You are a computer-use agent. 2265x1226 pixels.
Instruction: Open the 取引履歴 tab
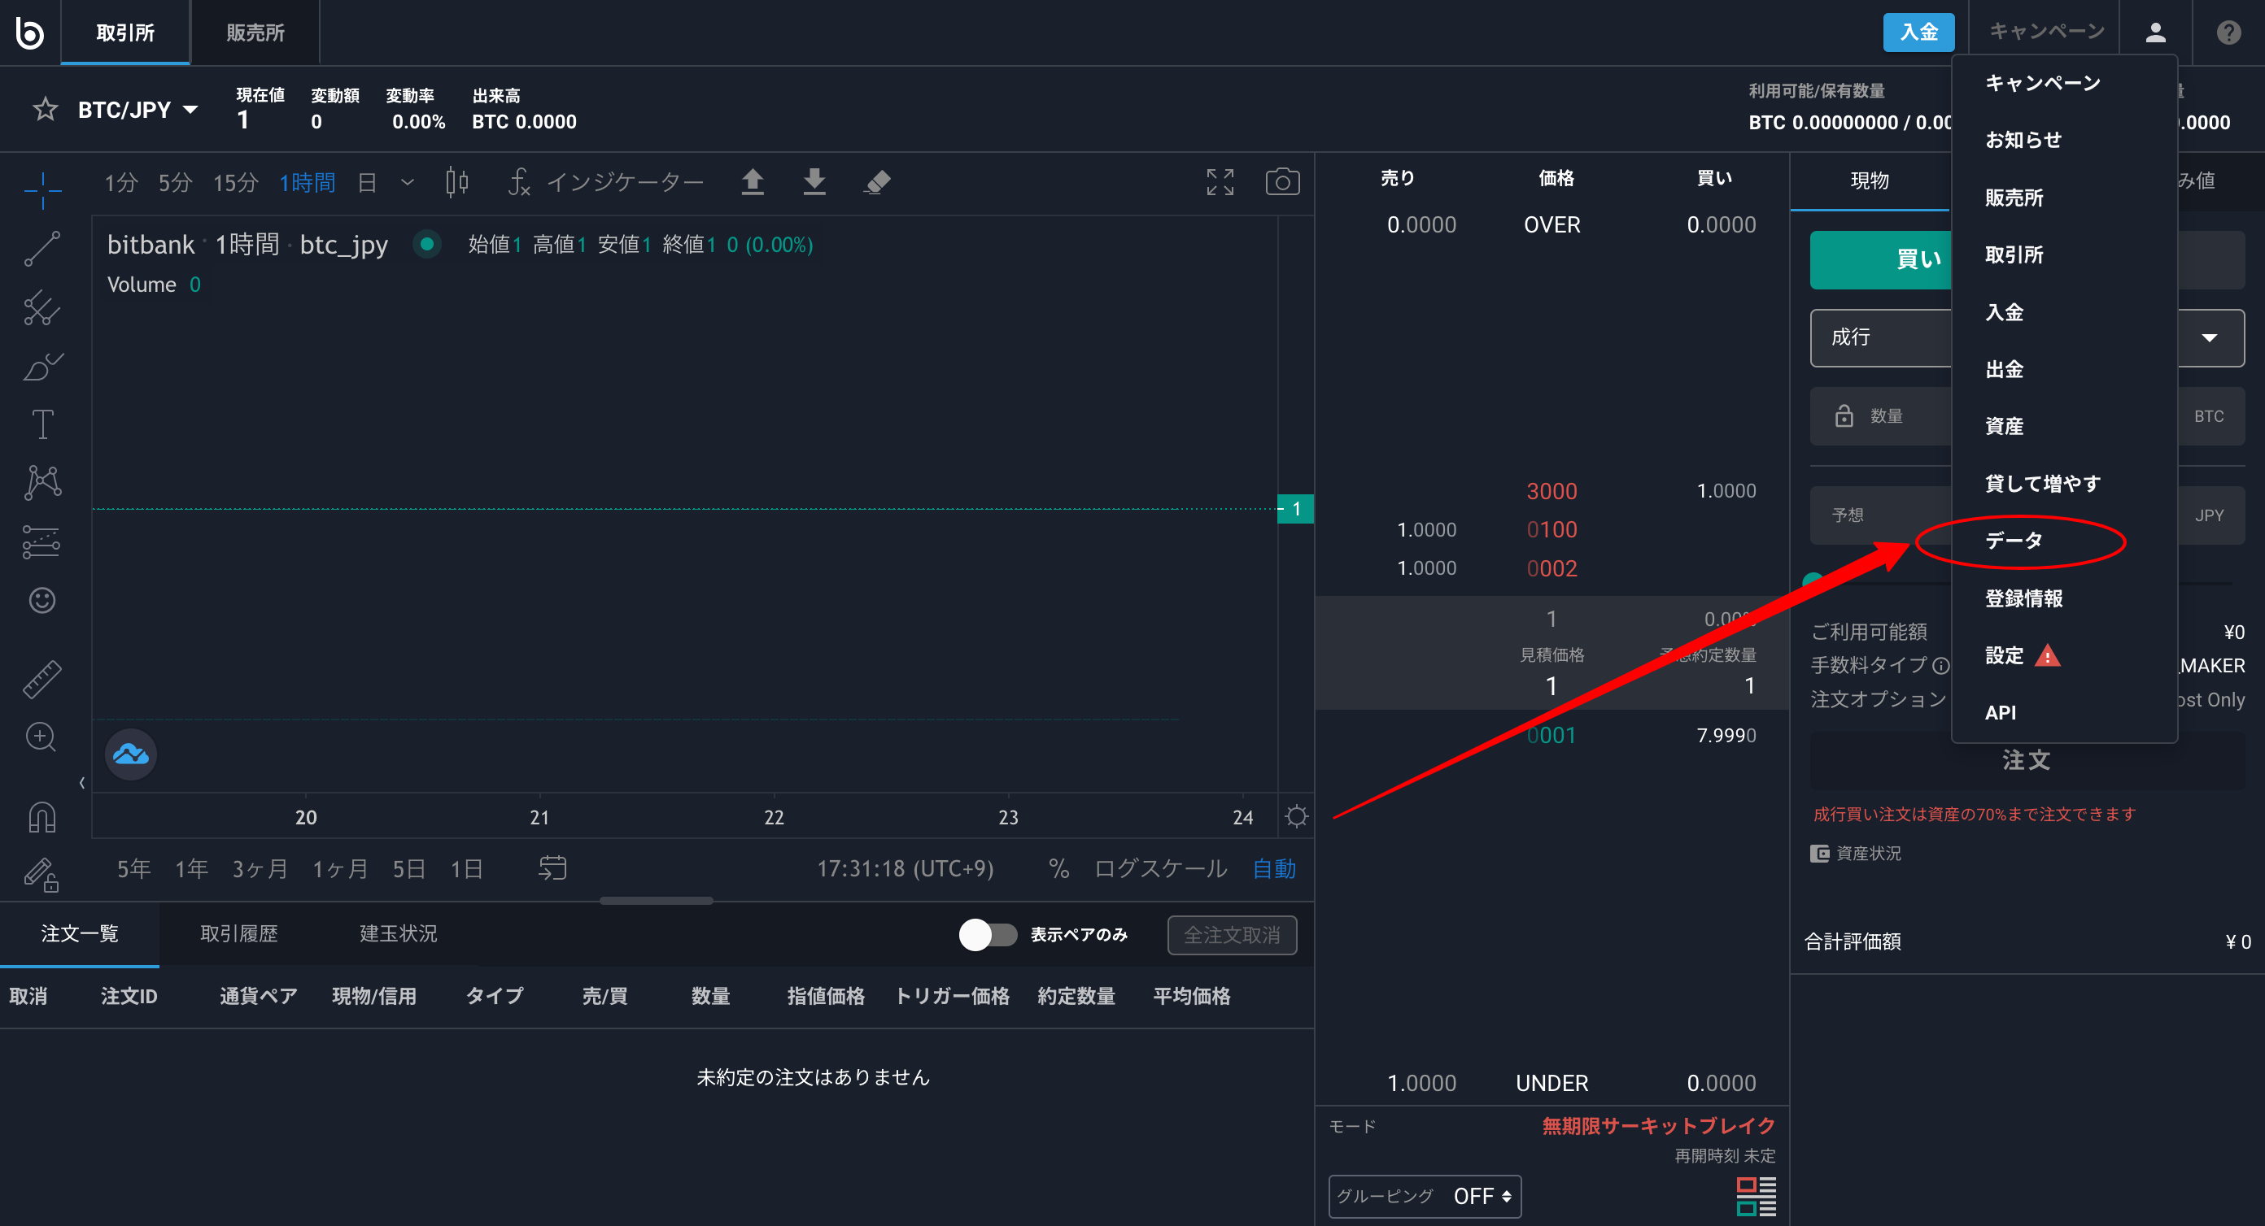238,933
